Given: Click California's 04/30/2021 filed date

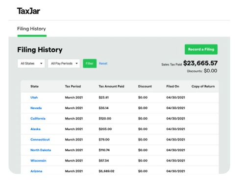Looking at the screenshot, I should click(x=175, y=119).
